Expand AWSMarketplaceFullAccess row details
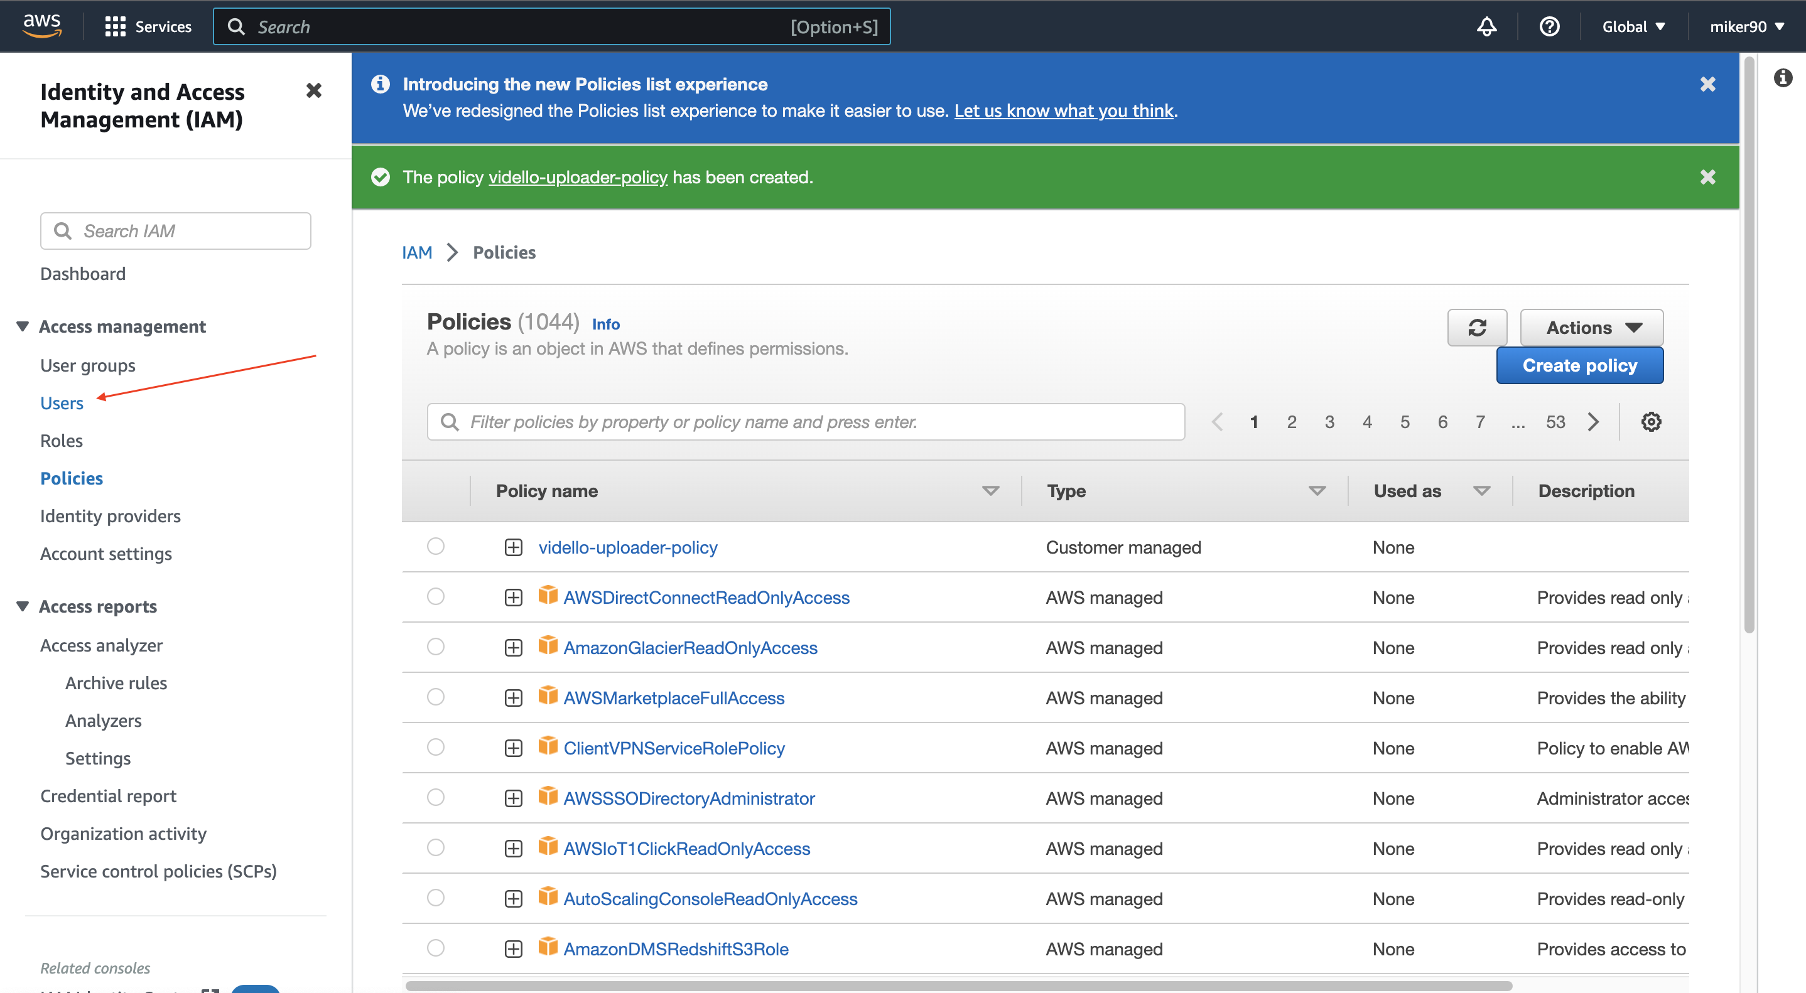Image resolution: width=1806 pixels, height=993 pixels. pyautogui.click(x=513, y=698)
